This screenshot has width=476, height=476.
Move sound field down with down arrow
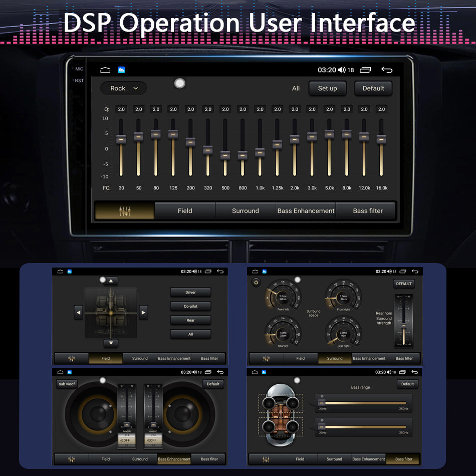[x=111, y=343]
